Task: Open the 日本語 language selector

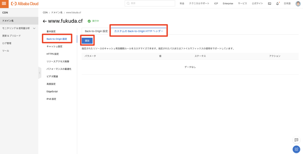Action: (x=287, y=4)
